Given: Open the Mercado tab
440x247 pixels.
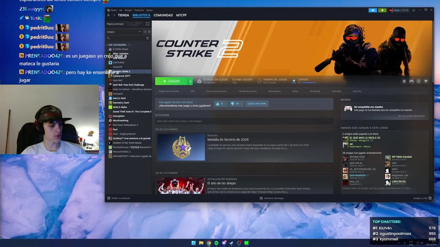Looking at the screenshot, I should point(337,91).
